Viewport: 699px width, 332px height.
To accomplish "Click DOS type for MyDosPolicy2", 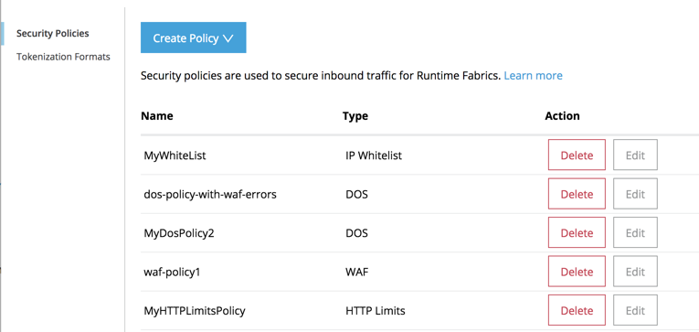I will pyautogui.click(x=356, y=233).
